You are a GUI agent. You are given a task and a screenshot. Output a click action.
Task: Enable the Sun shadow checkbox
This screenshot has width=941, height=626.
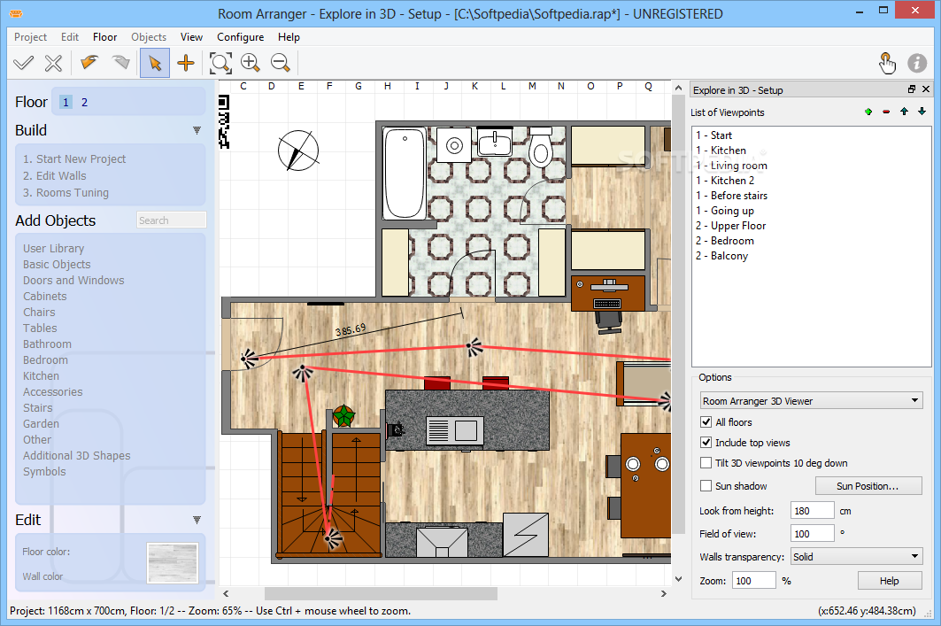706,485
